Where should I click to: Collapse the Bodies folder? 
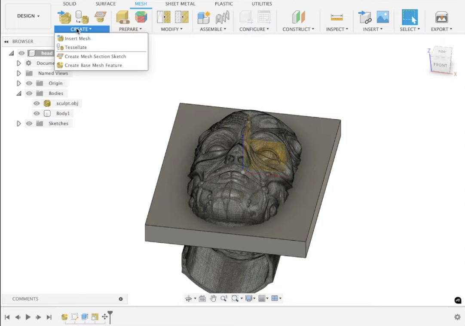click(19, 93)
